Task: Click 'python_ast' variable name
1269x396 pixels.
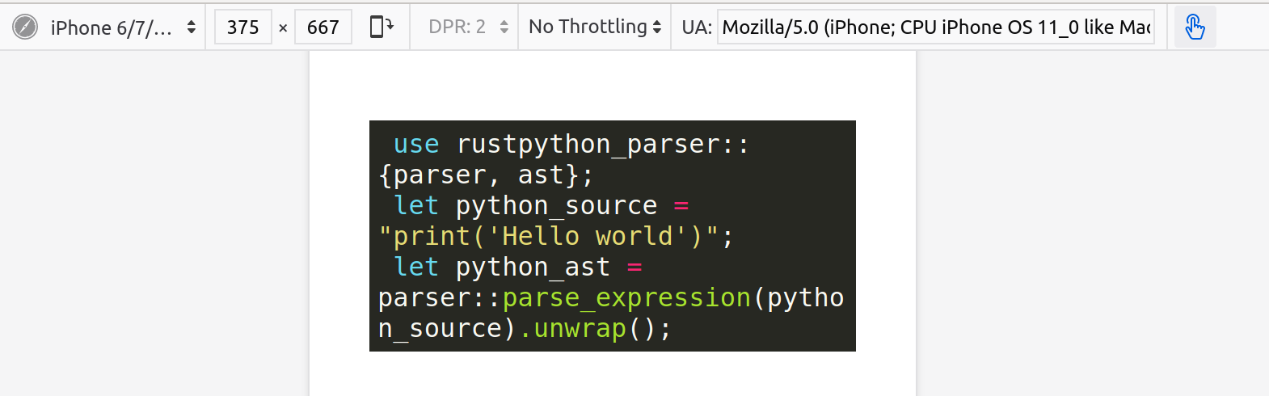Action: [533, 267]
